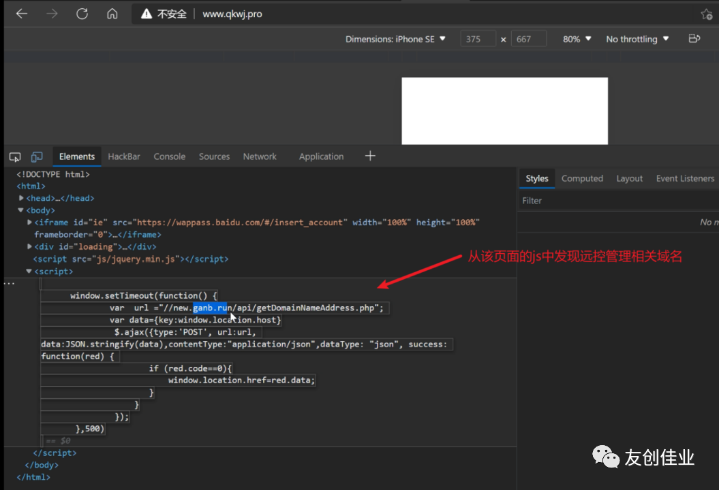Open the No throttling dropdown
This screenshot has height=490, width=719.
(637, 39)
